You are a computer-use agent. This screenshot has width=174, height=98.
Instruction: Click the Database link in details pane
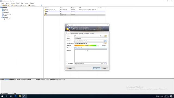7,79
